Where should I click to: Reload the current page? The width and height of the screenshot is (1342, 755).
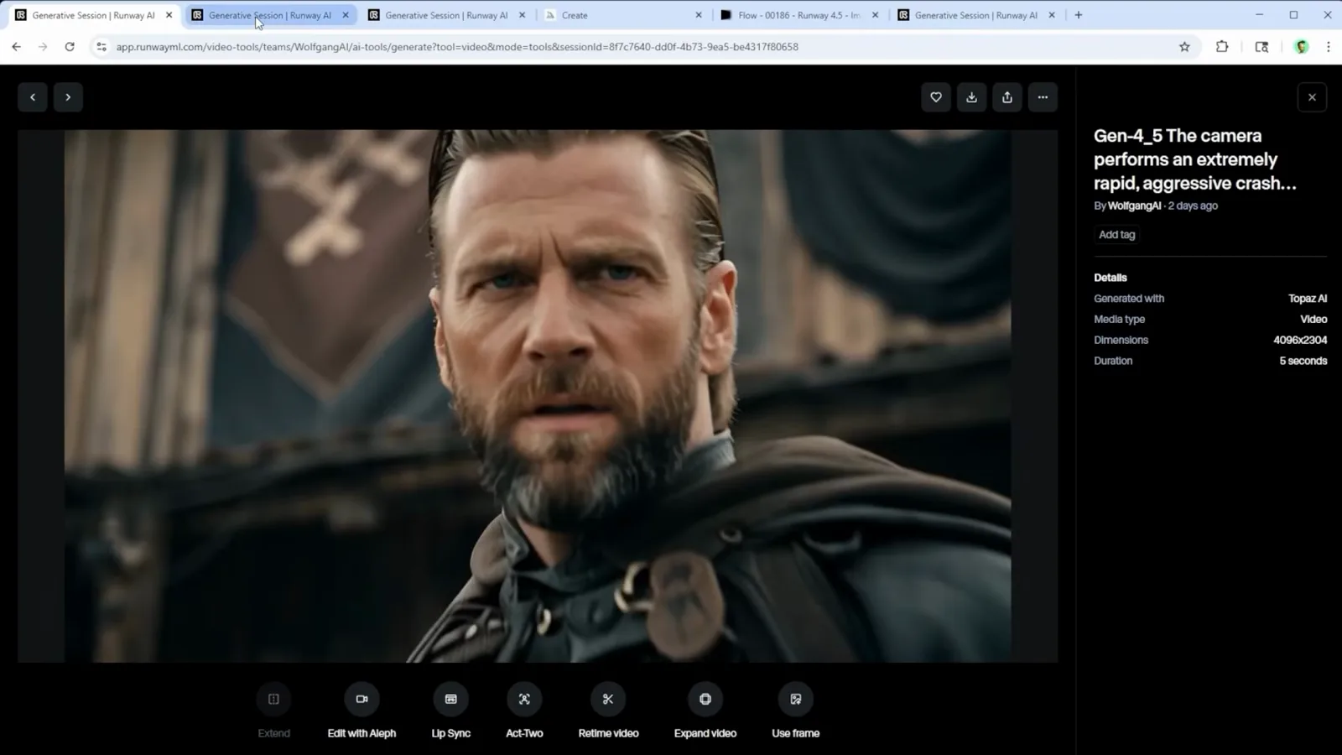70,47
